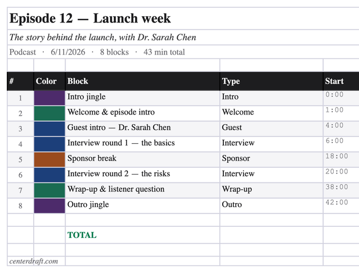
Task: Open the centerdraft.com footer link
Action: (x=34, y=261)
